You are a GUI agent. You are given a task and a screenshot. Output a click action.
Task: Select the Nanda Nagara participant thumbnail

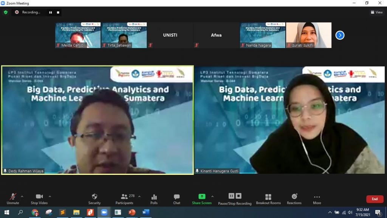pos(263,35)
